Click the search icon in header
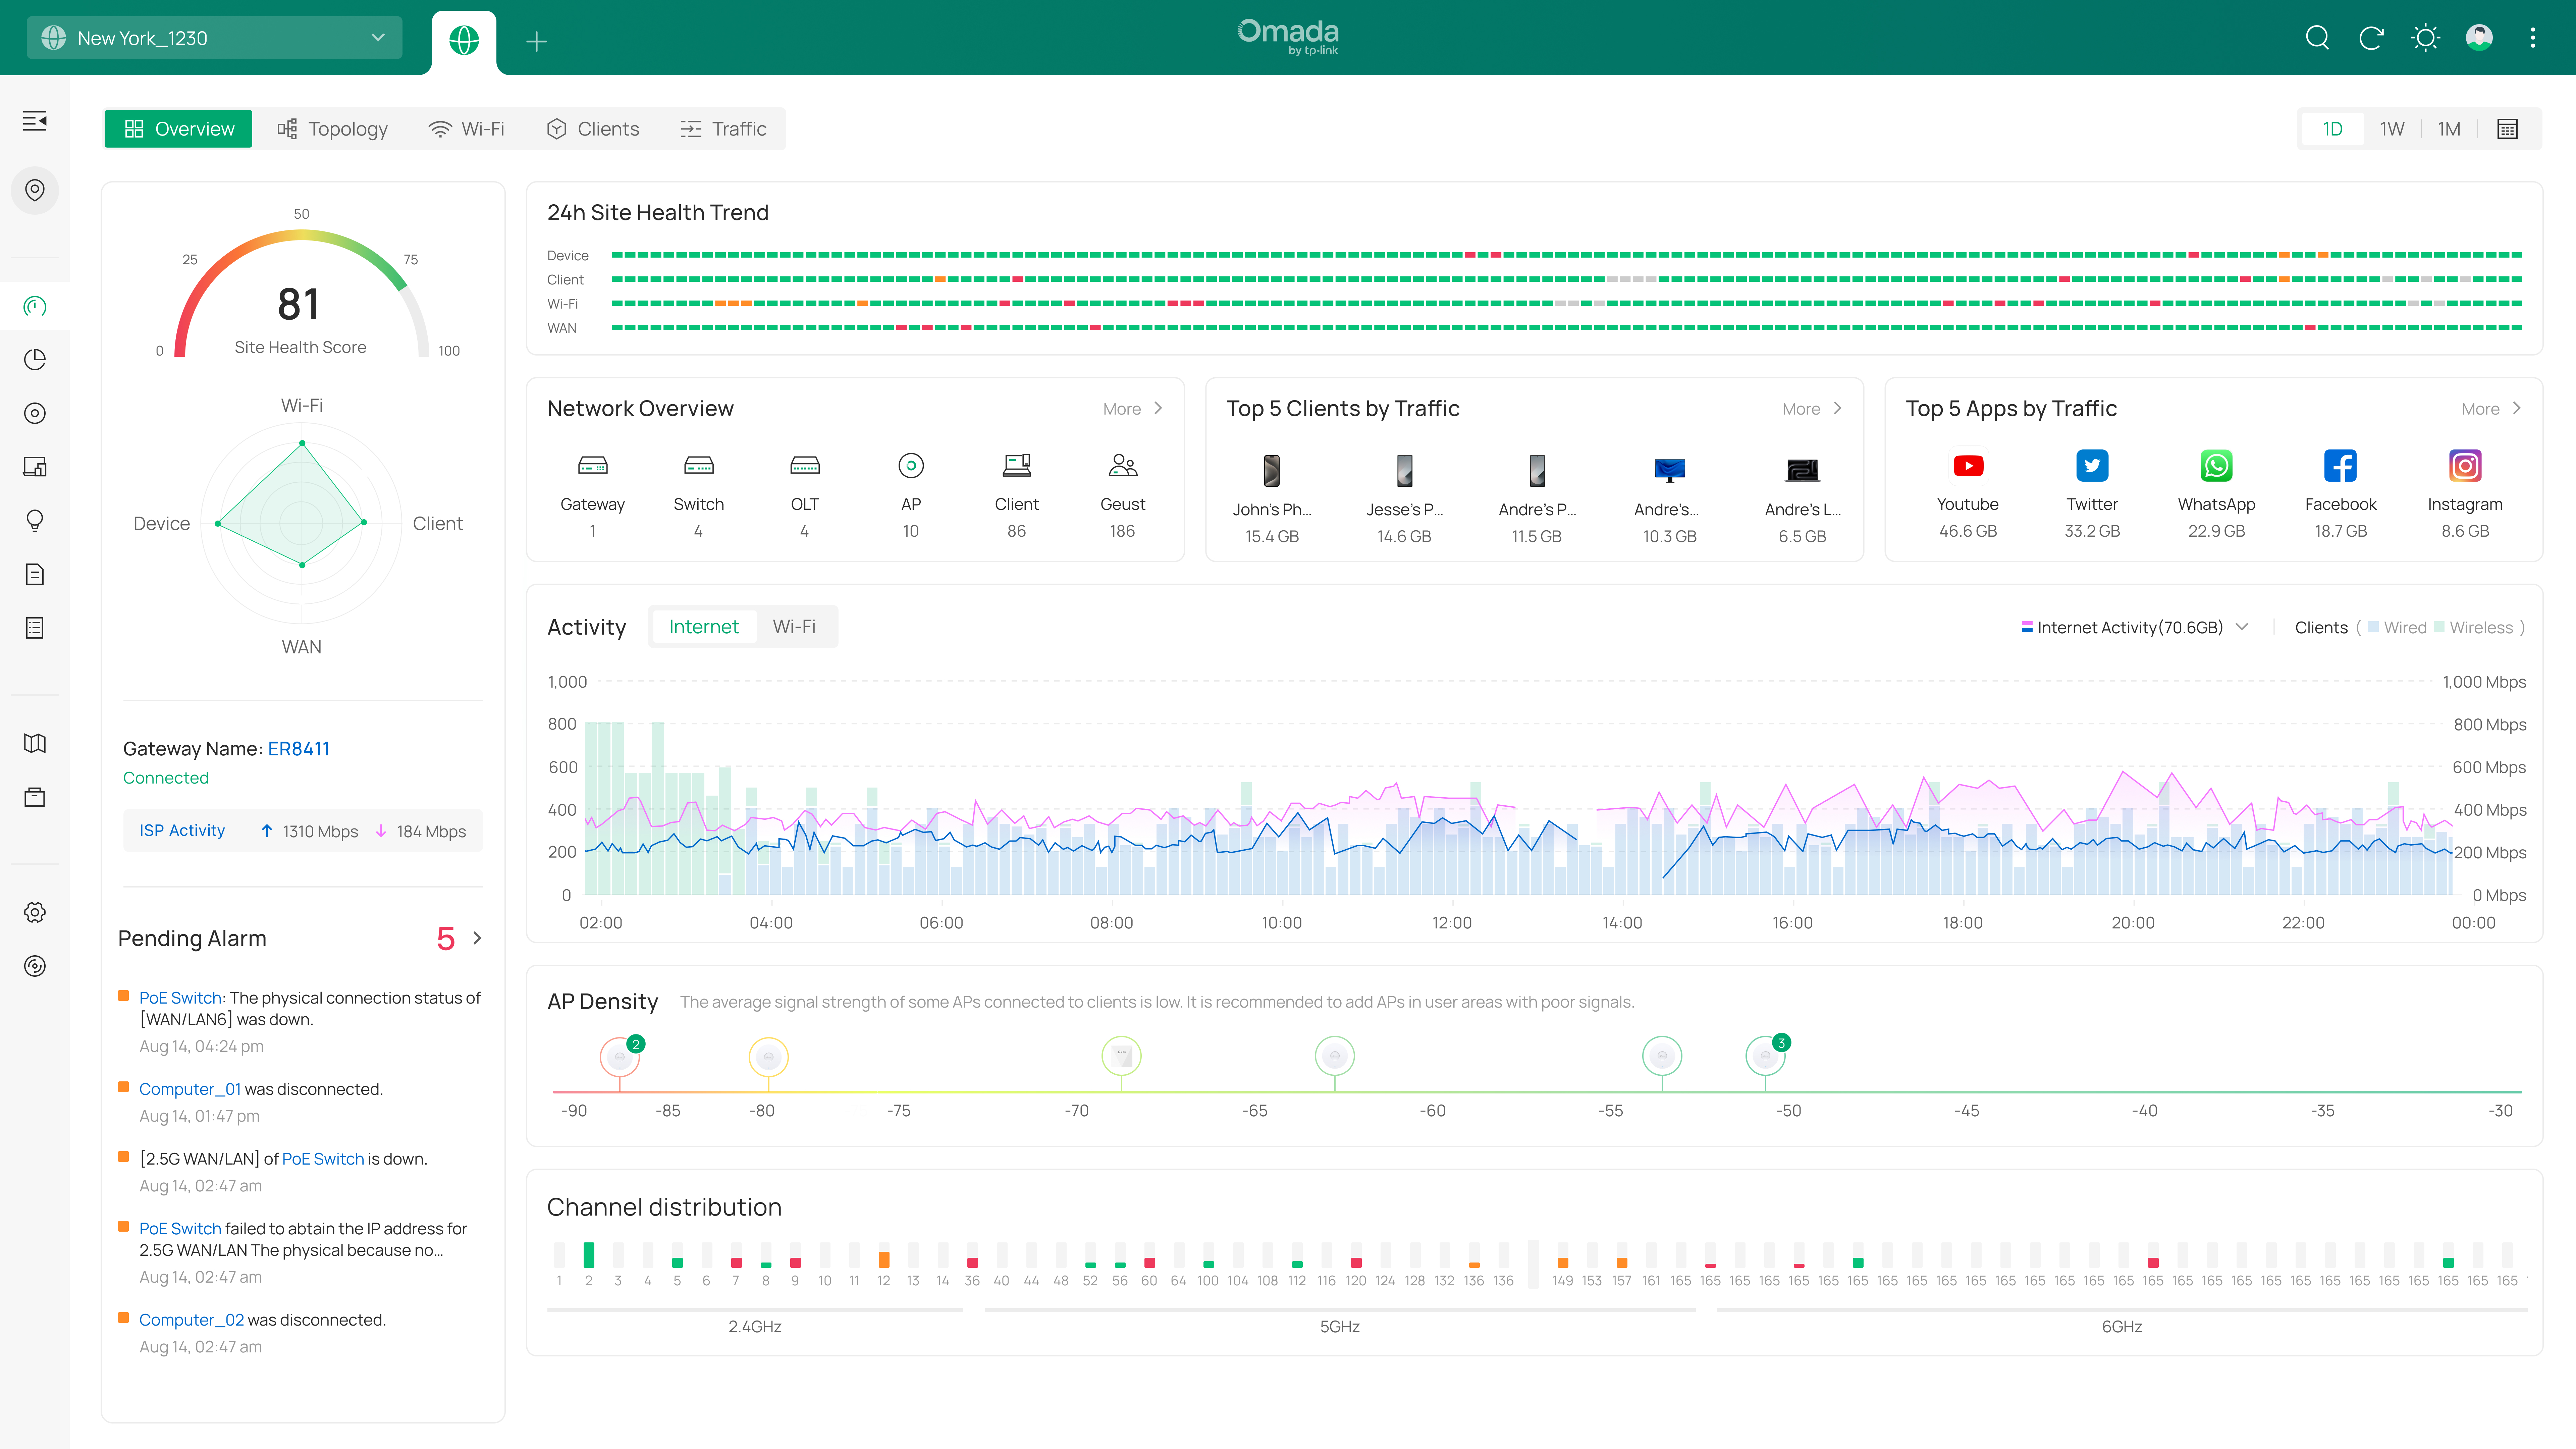This screenshot has width=2576, height=1449. 2317,38
